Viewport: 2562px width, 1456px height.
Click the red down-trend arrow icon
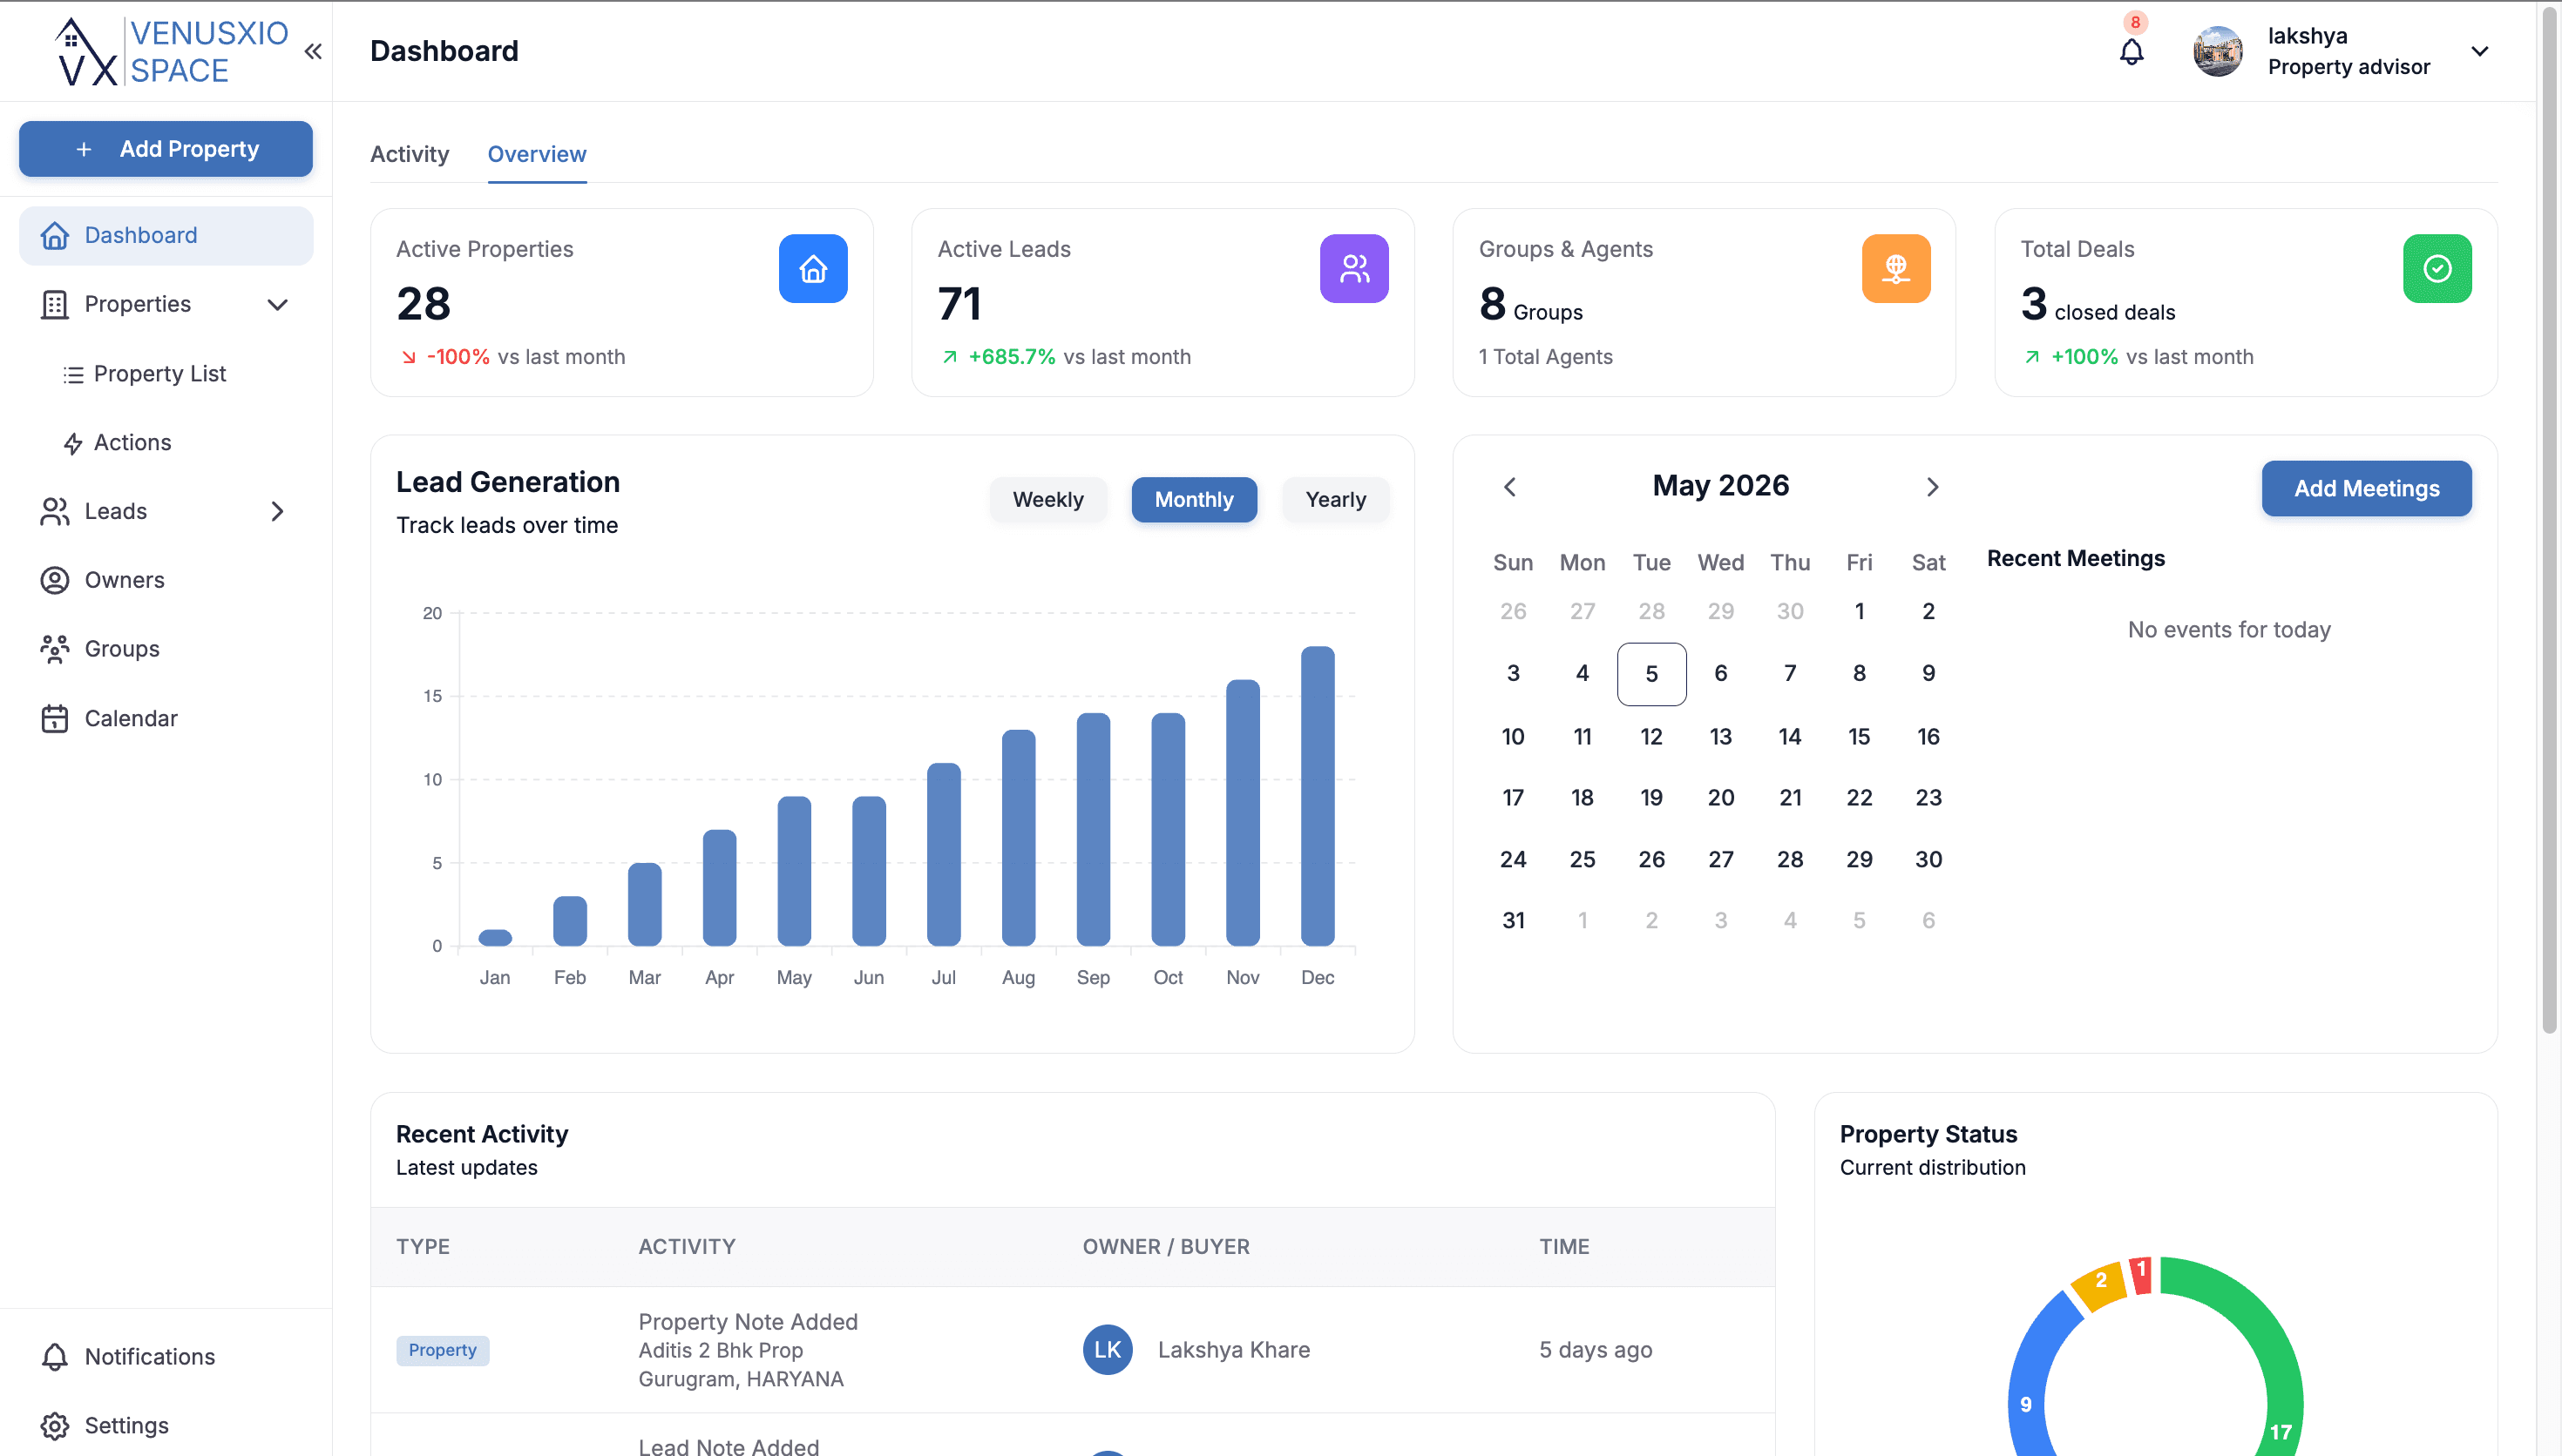pyautogui.click(x=408, y=357)
